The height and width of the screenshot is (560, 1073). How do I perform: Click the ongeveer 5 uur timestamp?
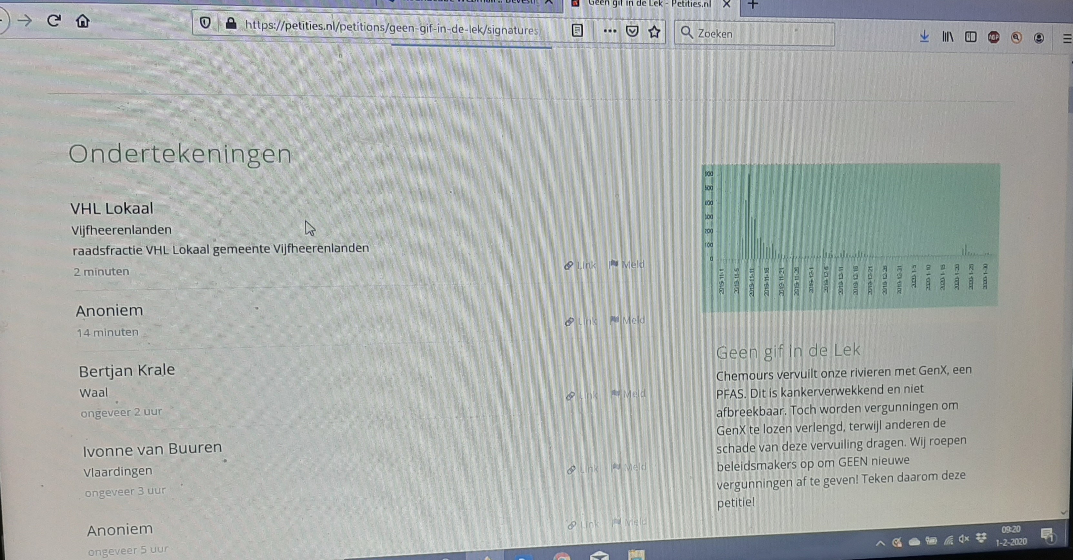click(x=128, y=550)
